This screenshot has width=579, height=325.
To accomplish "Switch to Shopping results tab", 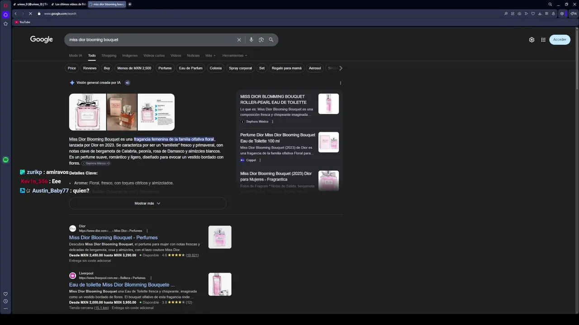I will (x=109, y=56).
